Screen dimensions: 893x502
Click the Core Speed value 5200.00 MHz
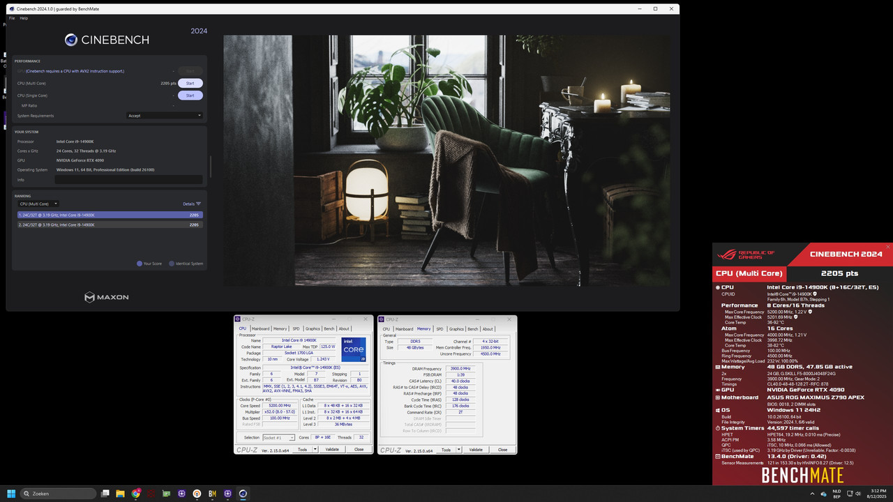tap(279, 405)
